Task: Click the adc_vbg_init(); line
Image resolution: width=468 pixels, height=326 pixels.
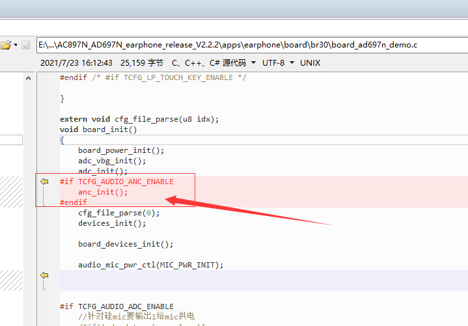Action: [x=112, y=161]
